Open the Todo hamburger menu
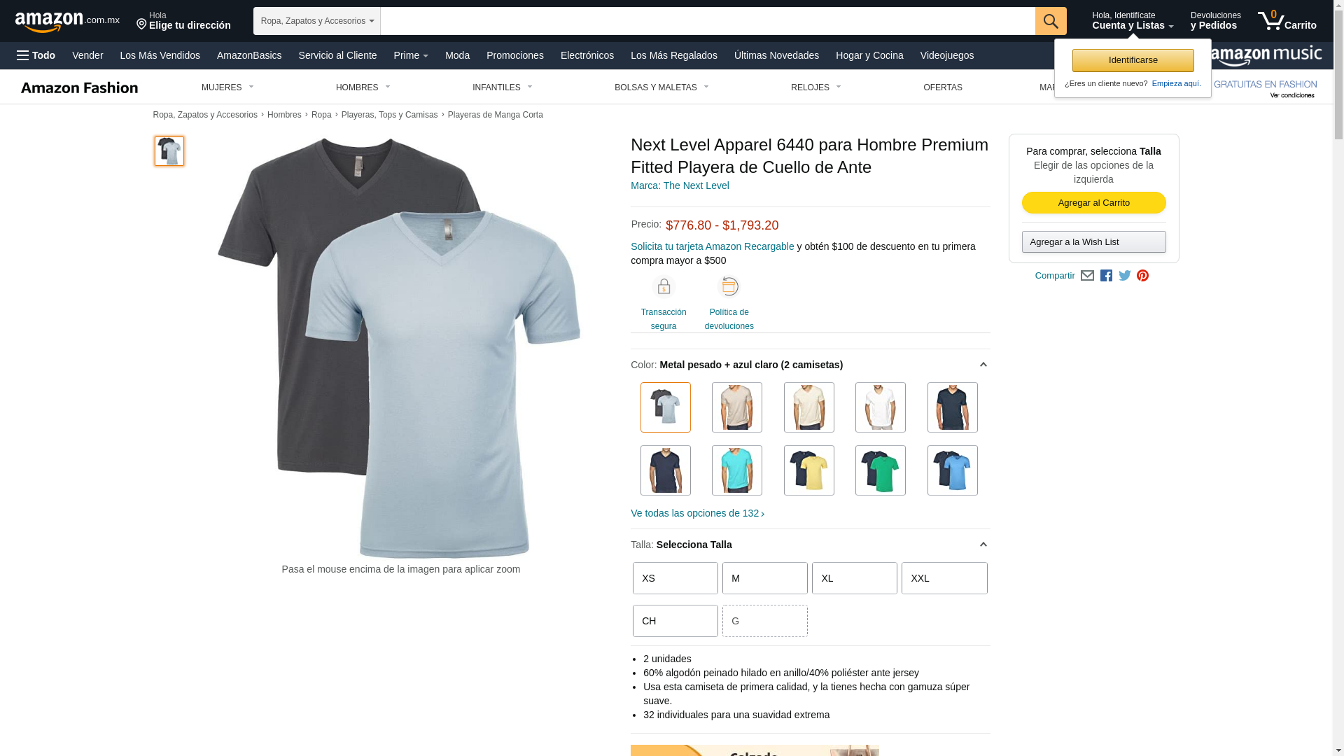Screen dimensions: 1344x756 tap(36, 55)
